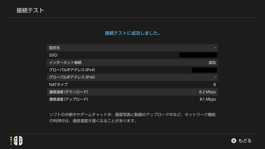Click the 8.1 Mbps upload speed
This screenshot has height=149, width=265.
(x=208, y=99)
